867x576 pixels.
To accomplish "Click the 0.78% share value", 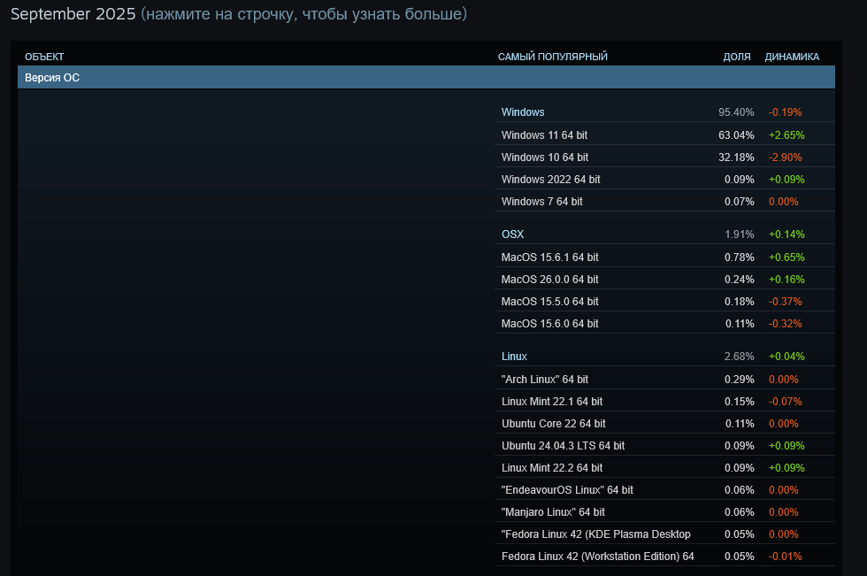I will pyautogui.click(x=740, y=257).
